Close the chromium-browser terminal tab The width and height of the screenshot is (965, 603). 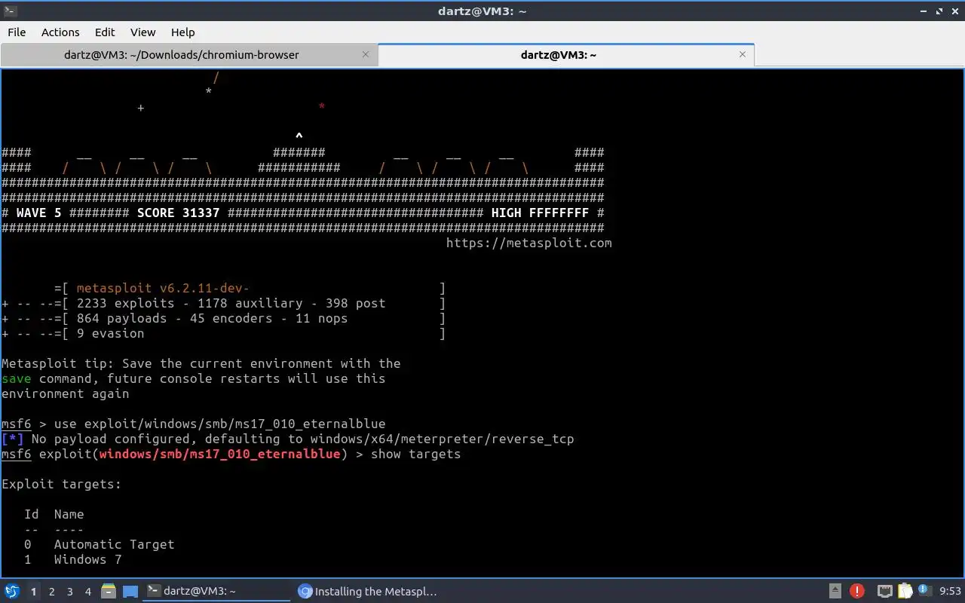366,54
